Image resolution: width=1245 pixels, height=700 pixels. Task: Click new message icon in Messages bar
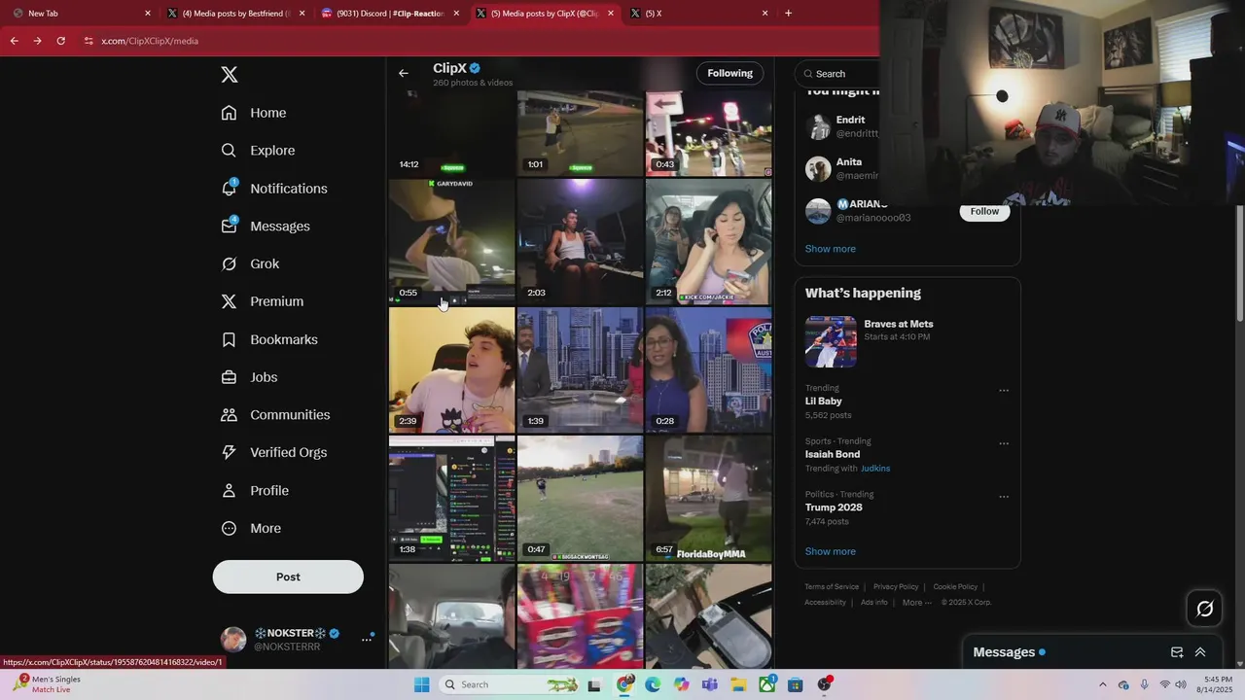coord(1177,652)
